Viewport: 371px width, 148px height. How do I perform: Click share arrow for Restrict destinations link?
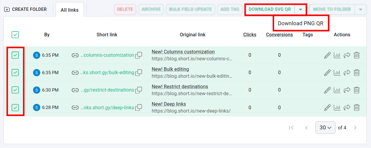(347, 90)
